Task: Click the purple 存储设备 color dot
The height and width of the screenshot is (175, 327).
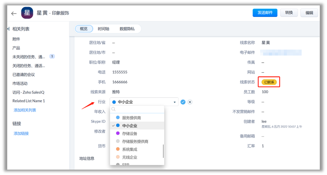Action: pyautogui.click(x=118, y=134)
